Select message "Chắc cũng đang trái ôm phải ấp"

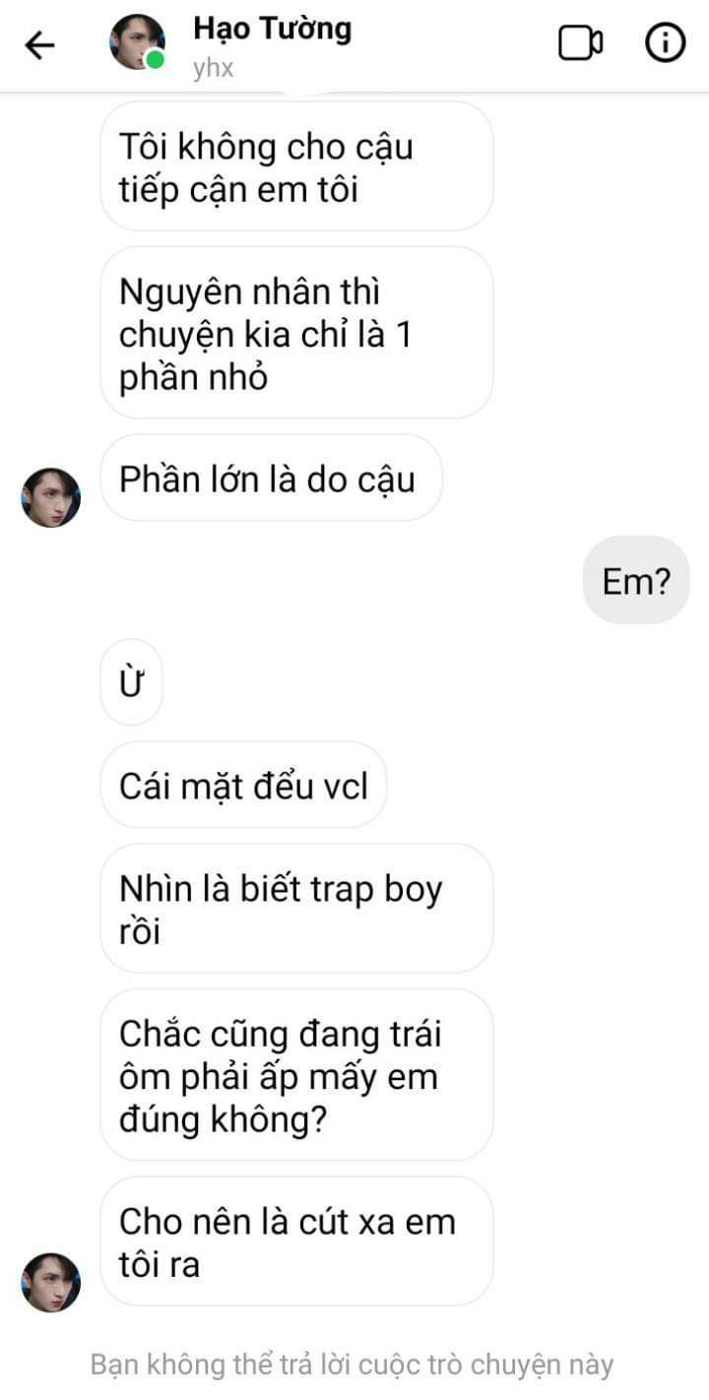tap(296, 1075)
